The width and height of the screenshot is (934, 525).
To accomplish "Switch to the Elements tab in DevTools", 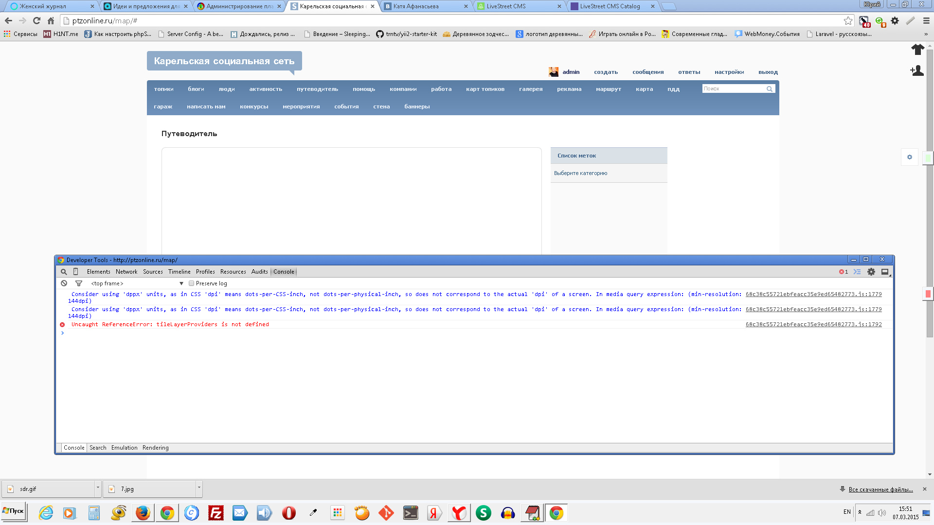I will click(x=99, y=272).
